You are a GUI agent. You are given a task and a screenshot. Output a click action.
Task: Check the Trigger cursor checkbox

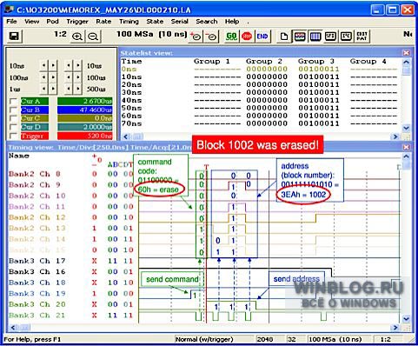click(x=13, y=136)
